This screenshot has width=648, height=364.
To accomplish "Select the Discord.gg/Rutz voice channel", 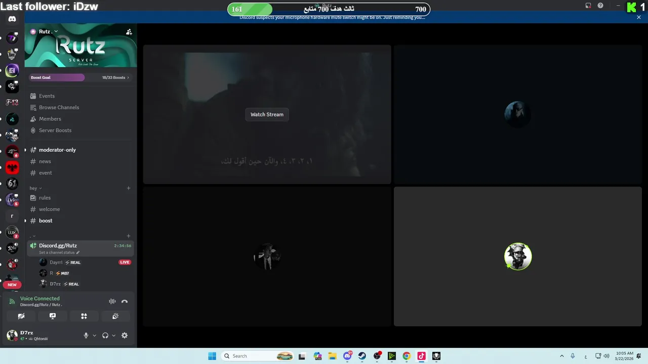I will [80, 248].
